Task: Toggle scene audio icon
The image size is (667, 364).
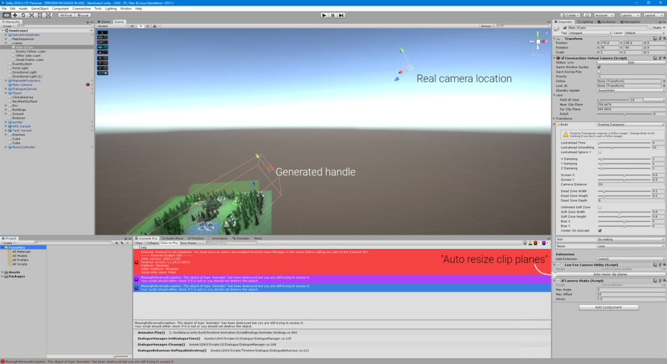Action: click(147, 26)
